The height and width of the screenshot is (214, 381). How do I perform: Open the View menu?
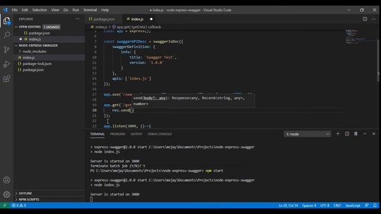(55, 10)
